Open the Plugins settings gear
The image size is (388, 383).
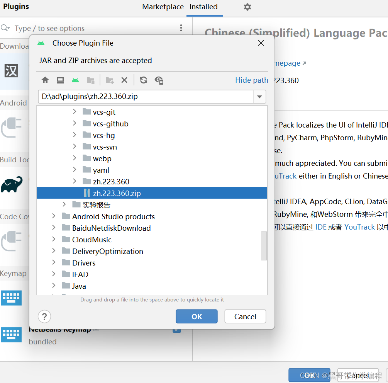pos(247,7)
